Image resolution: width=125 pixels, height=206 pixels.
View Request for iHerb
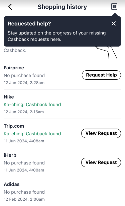tap(101, 162)
